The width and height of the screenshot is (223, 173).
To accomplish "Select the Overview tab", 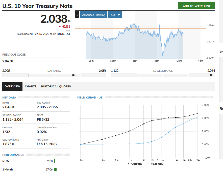I will (12, 86).
